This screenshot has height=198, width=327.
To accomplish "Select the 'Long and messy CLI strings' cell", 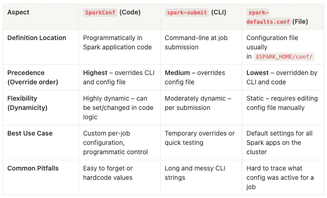I will [x=195, y=173].
